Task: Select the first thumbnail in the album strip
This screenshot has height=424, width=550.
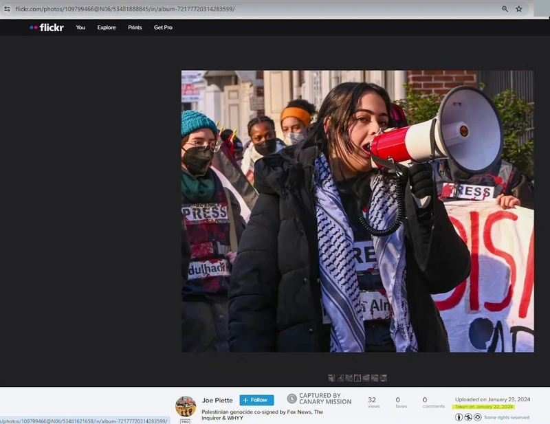Action: [x=331, y=378]
